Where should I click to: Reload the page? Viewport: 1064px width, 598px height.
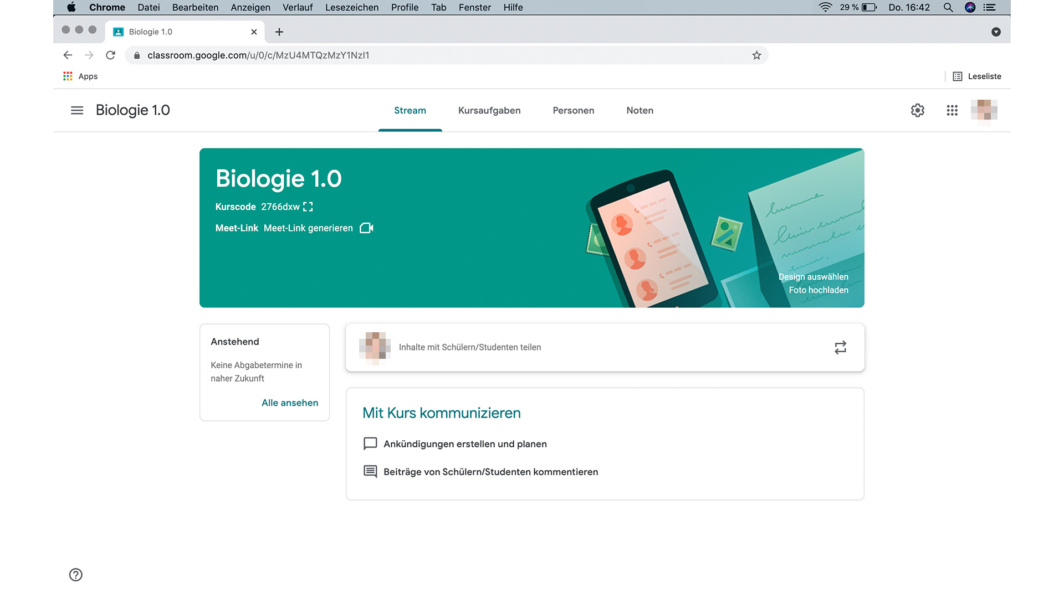[111, 55]
